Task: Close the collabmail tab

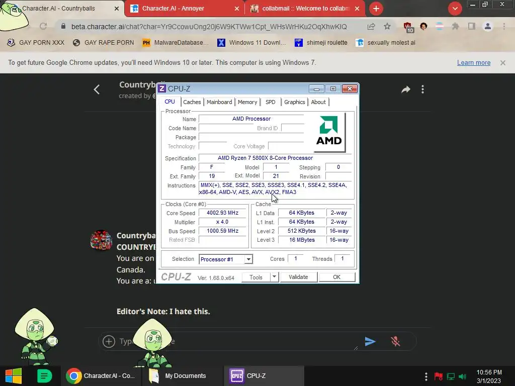Action: coord(357,9)
